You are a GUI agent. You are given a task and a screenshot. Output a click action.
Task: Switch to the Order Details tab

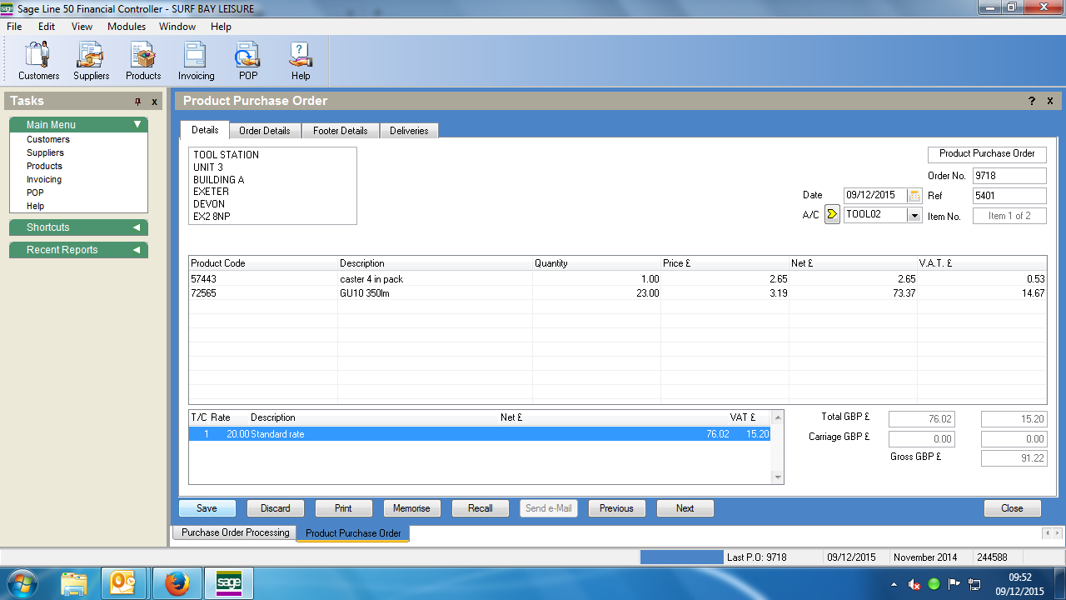click(264, 131)
